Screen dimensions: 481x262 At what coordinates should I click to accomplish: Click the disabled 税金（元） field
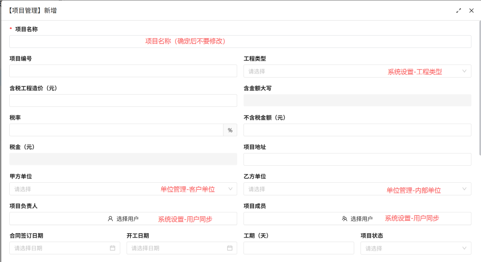123,159
